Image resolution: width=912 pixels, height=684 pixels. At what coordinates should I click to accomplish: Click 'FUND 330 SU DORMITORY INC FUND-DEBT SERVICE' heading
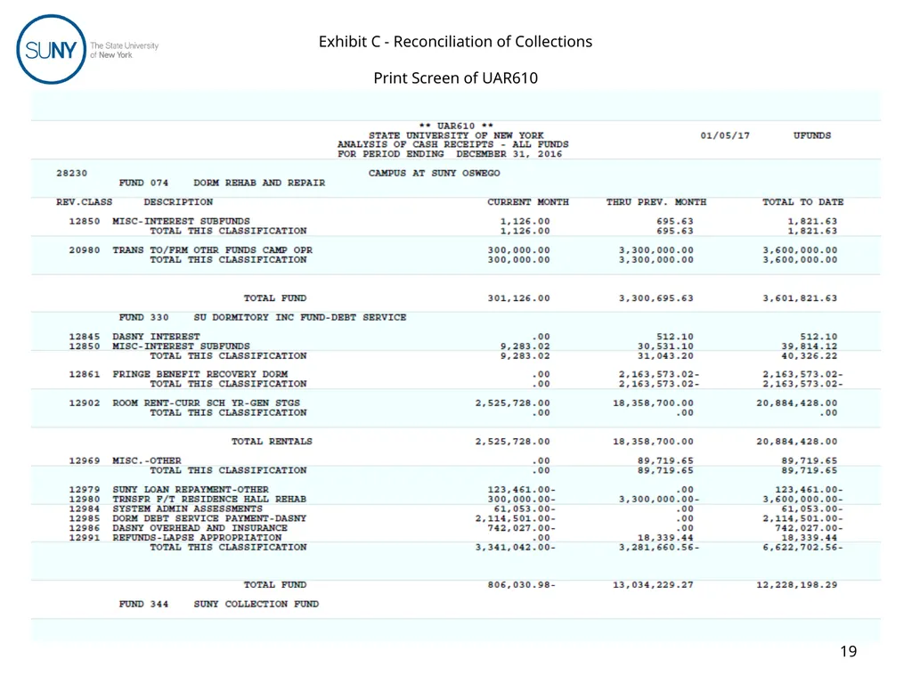[x=263, y=318]
